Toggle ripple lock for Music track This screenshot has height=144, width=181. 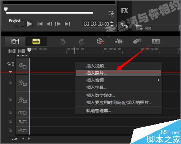pos(10,130)
